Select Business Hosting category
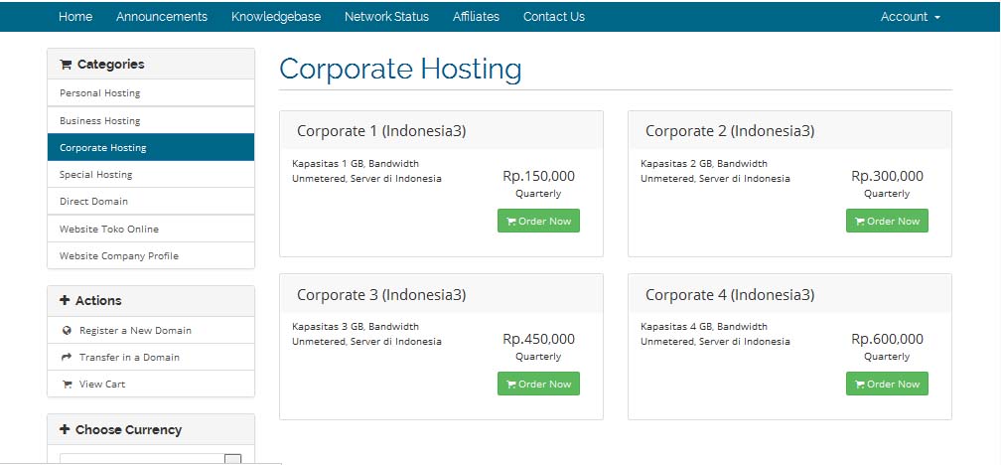Screen dimensions: 1001x465 click(100, 121)
